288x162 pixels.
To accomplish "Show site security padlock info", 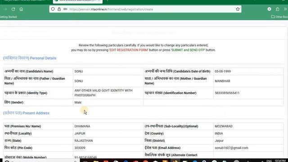I will pyautogui.click(x=59, y=9).
